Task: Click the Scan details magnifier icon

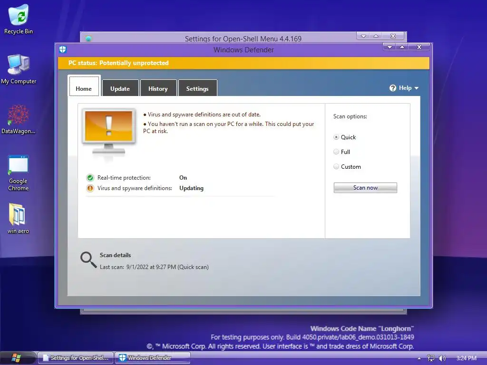Action: pyautogui.click(x=88, y=260)
